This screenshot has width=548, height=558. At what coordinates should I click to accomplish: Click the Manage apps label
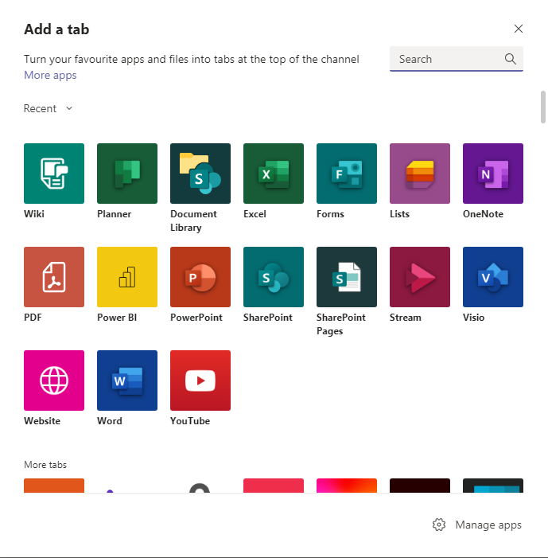488,525
